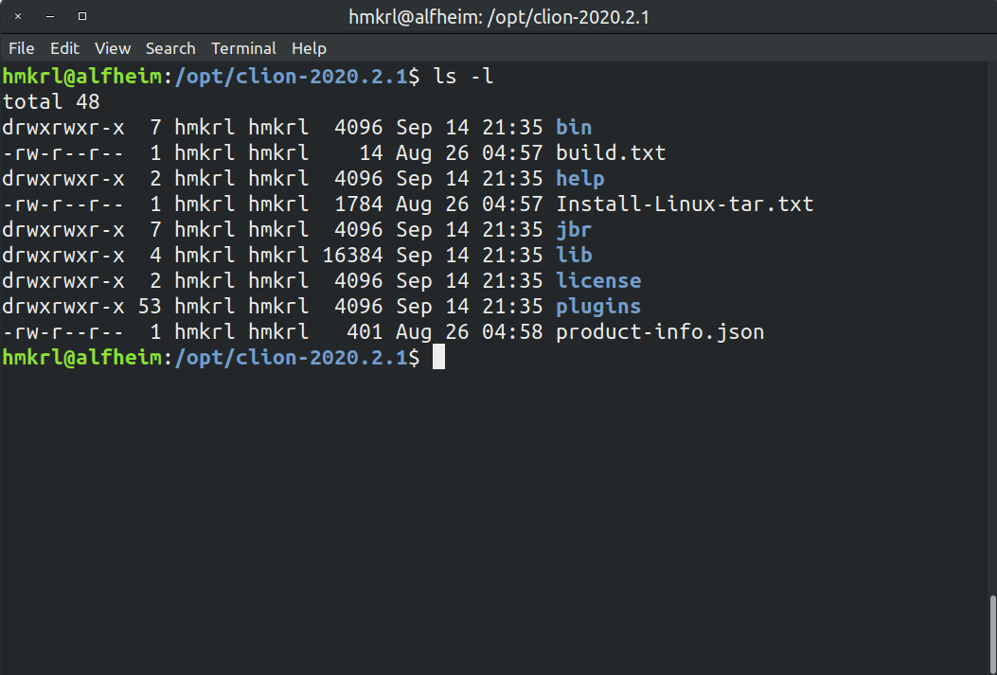
Task: Click the size value 16384
Action: pos(352,255)
